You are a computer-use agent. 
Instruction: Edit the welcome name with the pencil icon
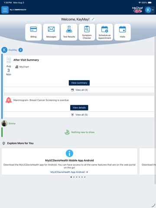coord(93,19)
